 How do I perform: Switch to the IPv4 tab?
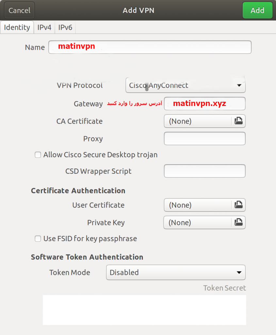click(x=44, y=27)
